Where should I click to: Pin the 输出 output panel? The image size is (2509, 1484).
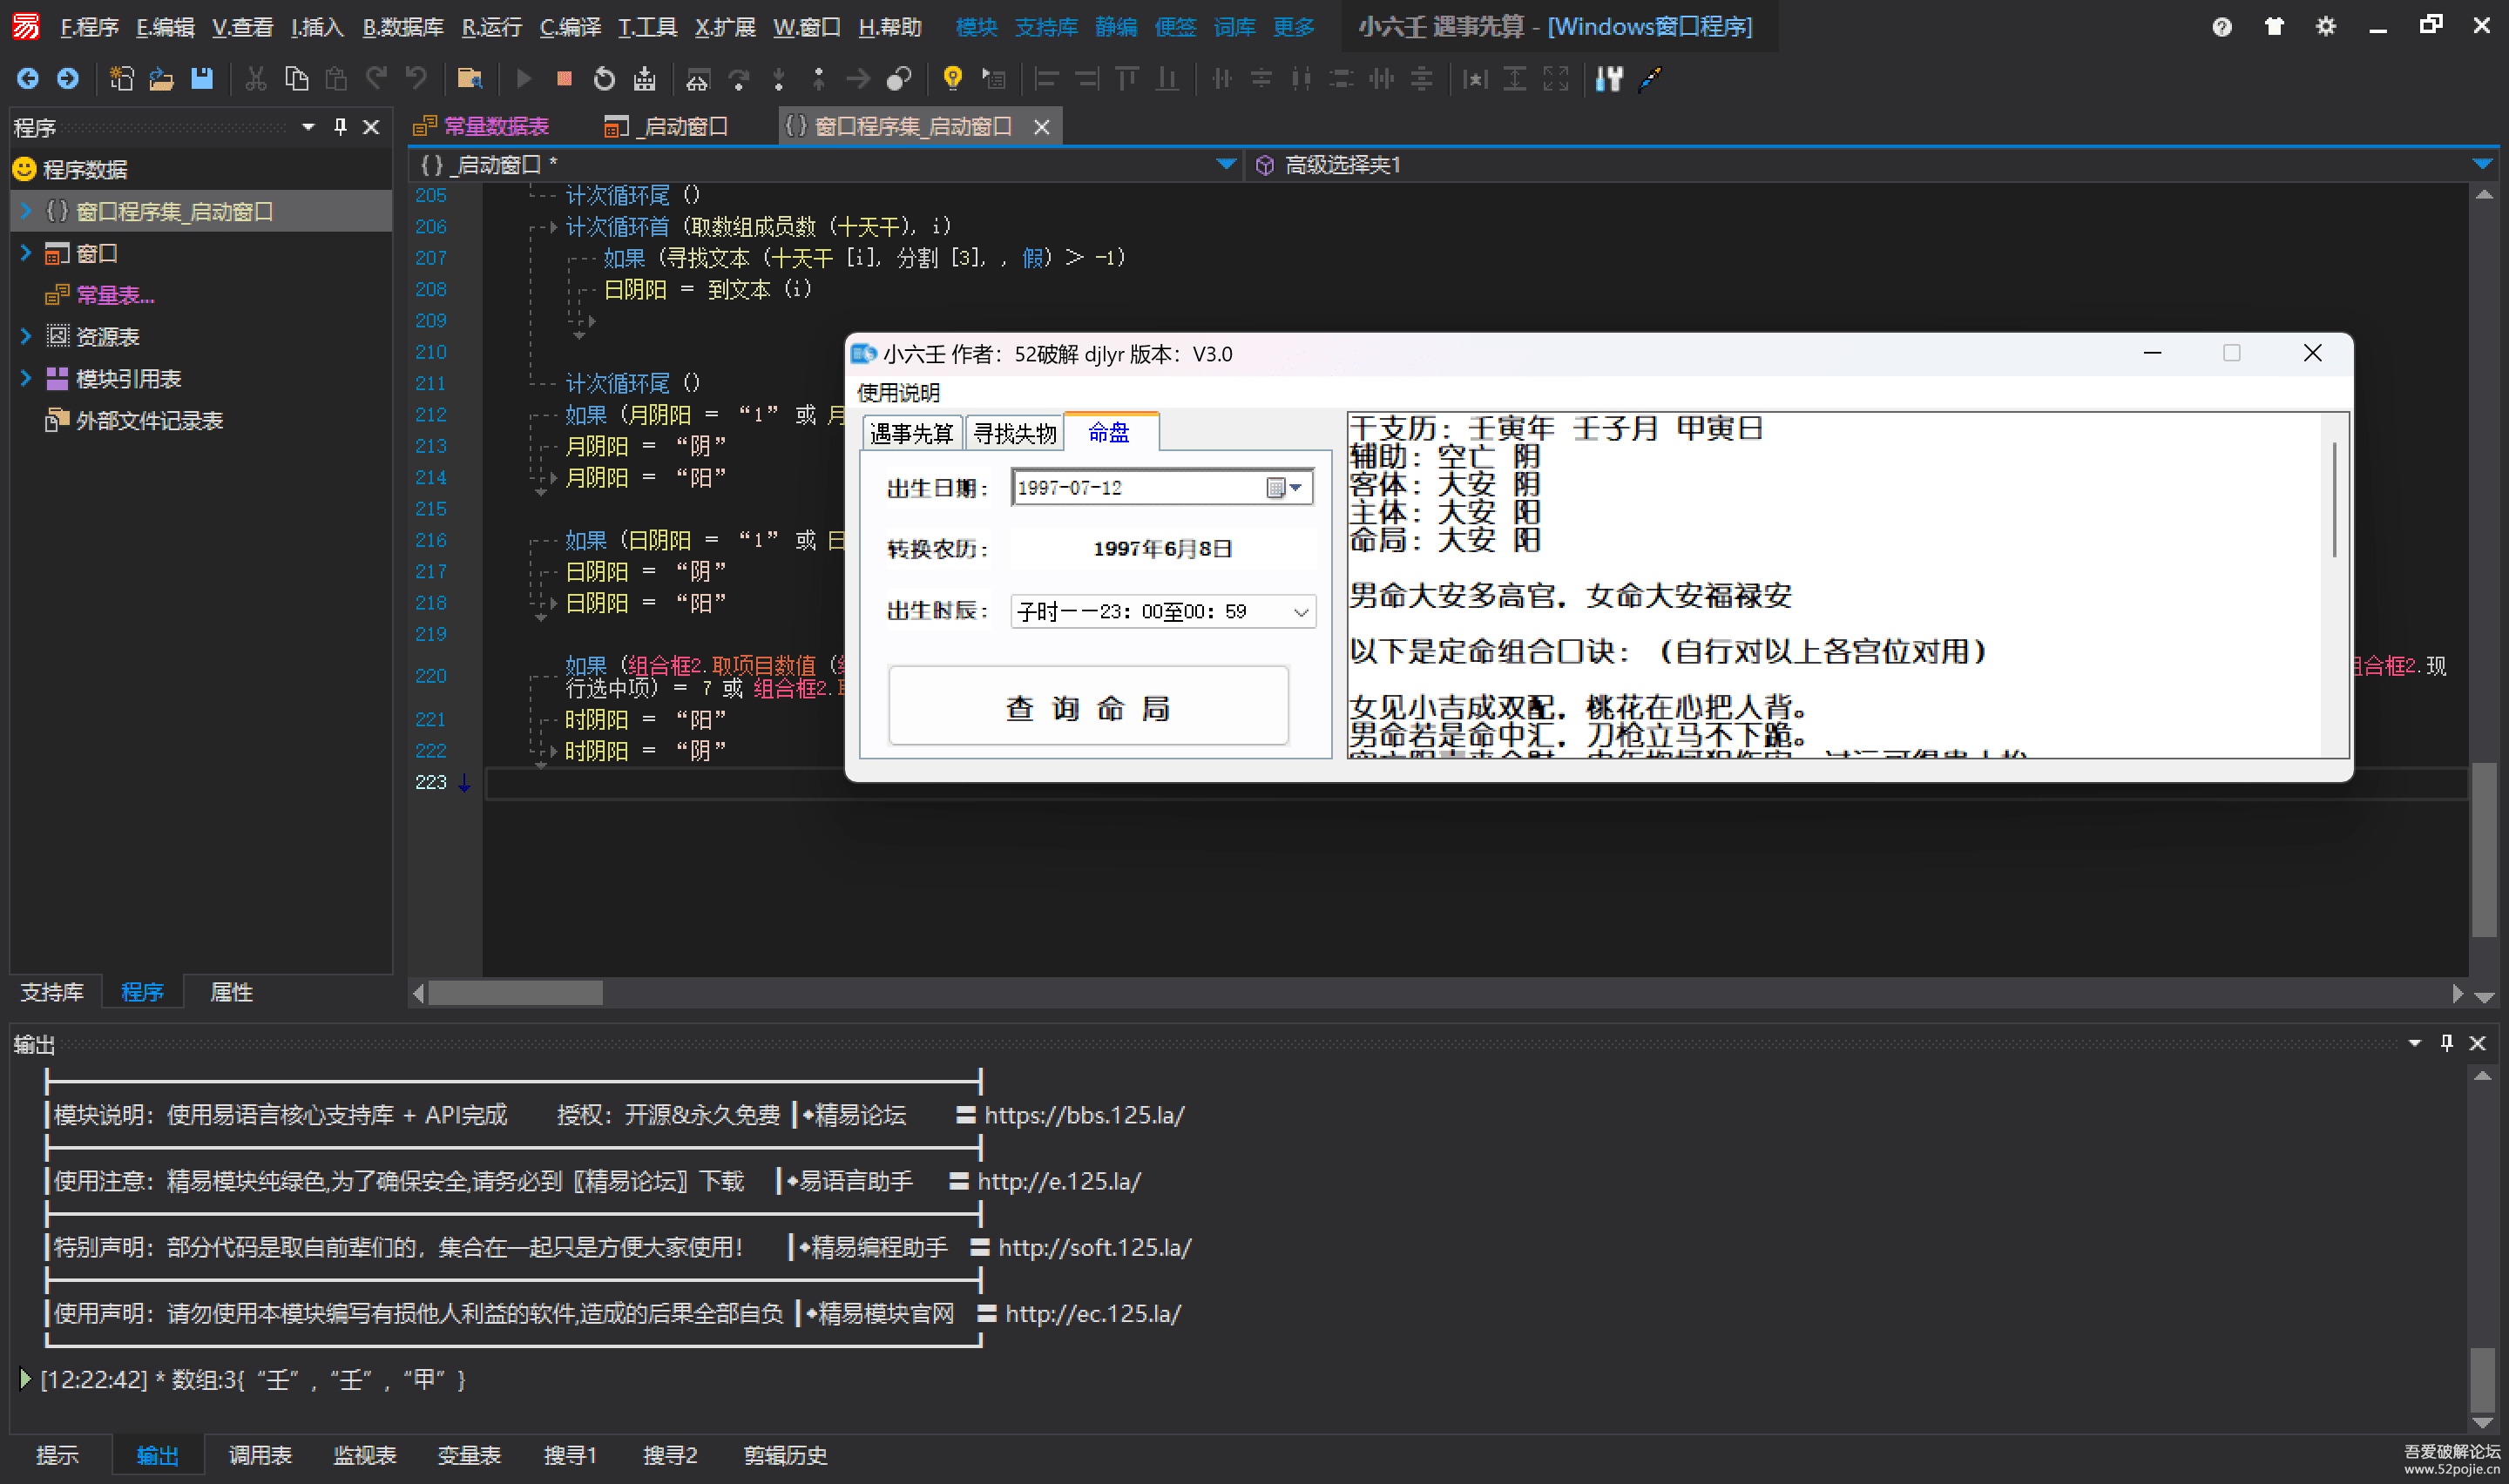[2446, 1043]
